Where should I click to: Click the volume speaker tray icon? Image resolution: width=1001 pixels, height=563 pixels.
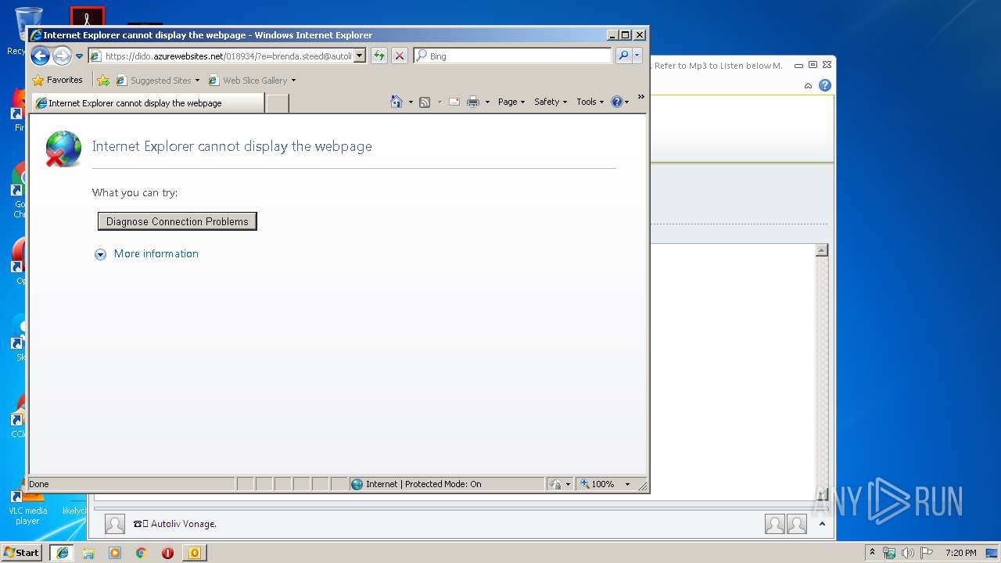908,553
